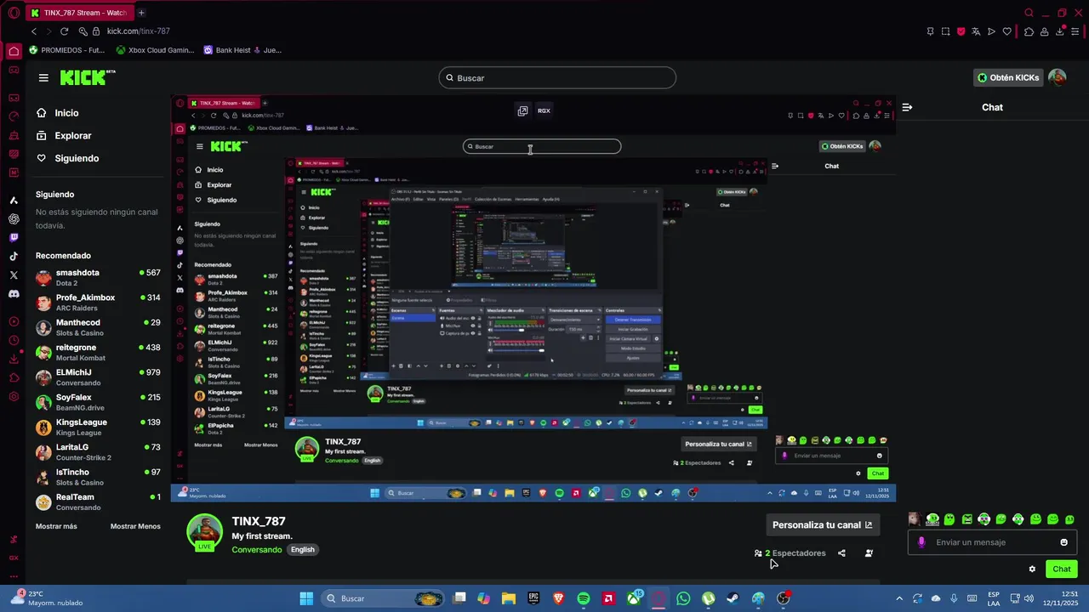The image size is (1089, 612).
Task: Click pop-out icon above the video
Action: [522, 110]
